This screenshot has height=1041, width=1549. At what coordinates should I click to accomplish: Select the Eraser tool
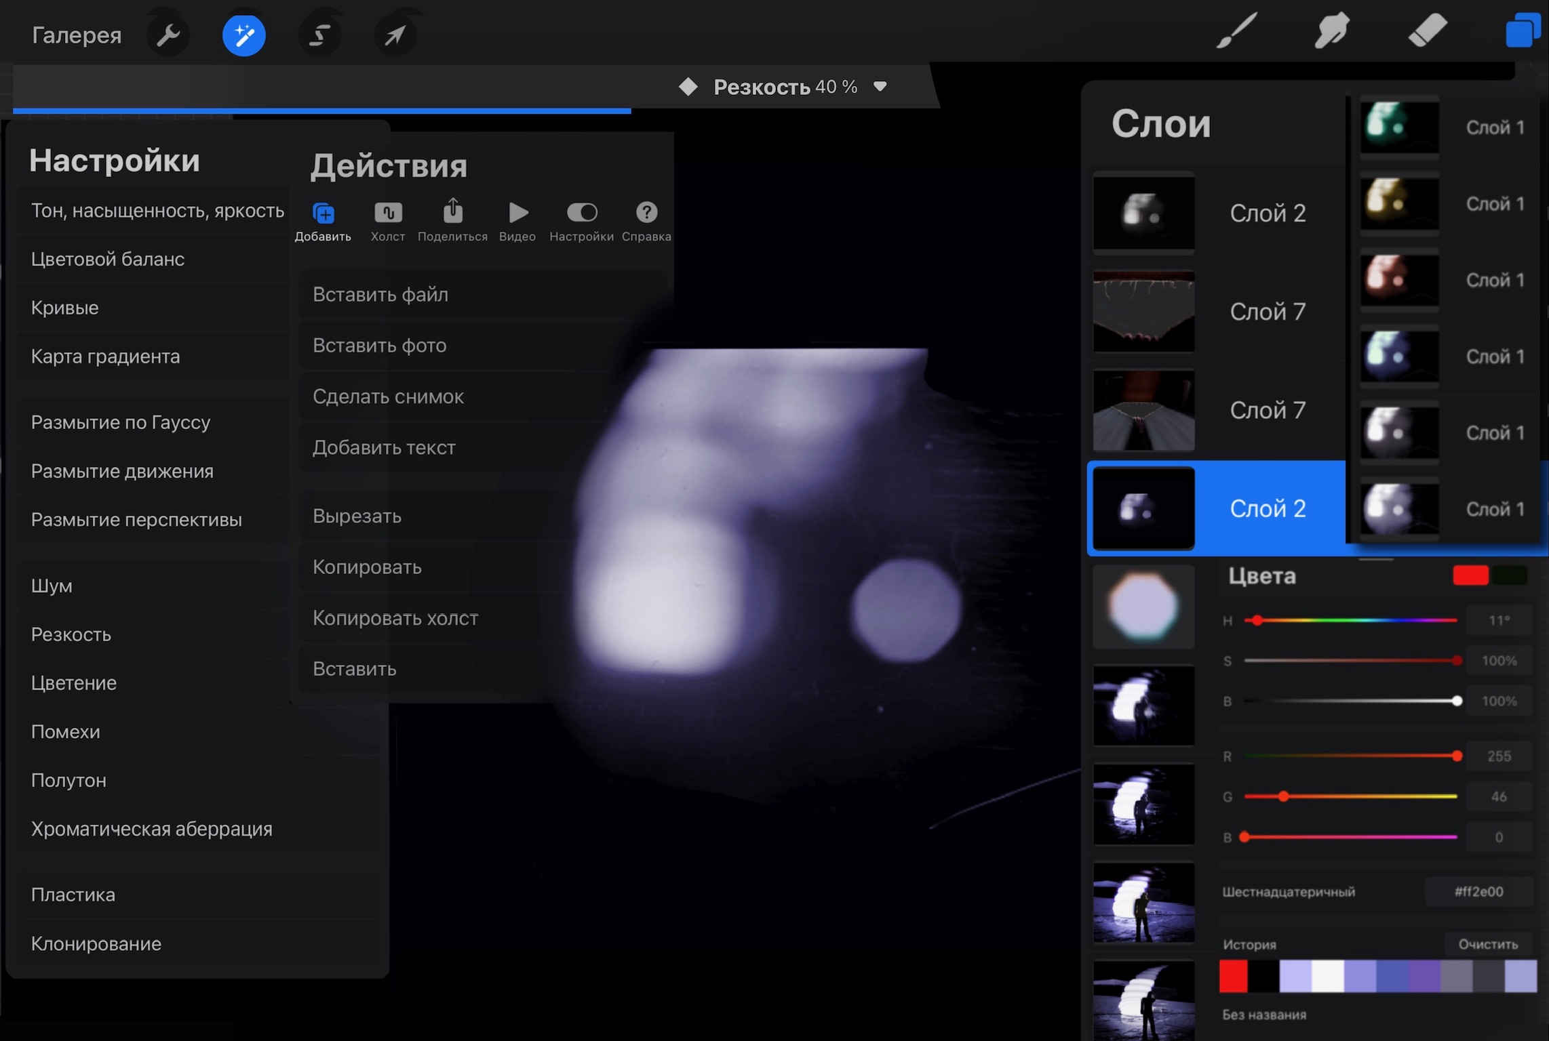point(1428,31)
